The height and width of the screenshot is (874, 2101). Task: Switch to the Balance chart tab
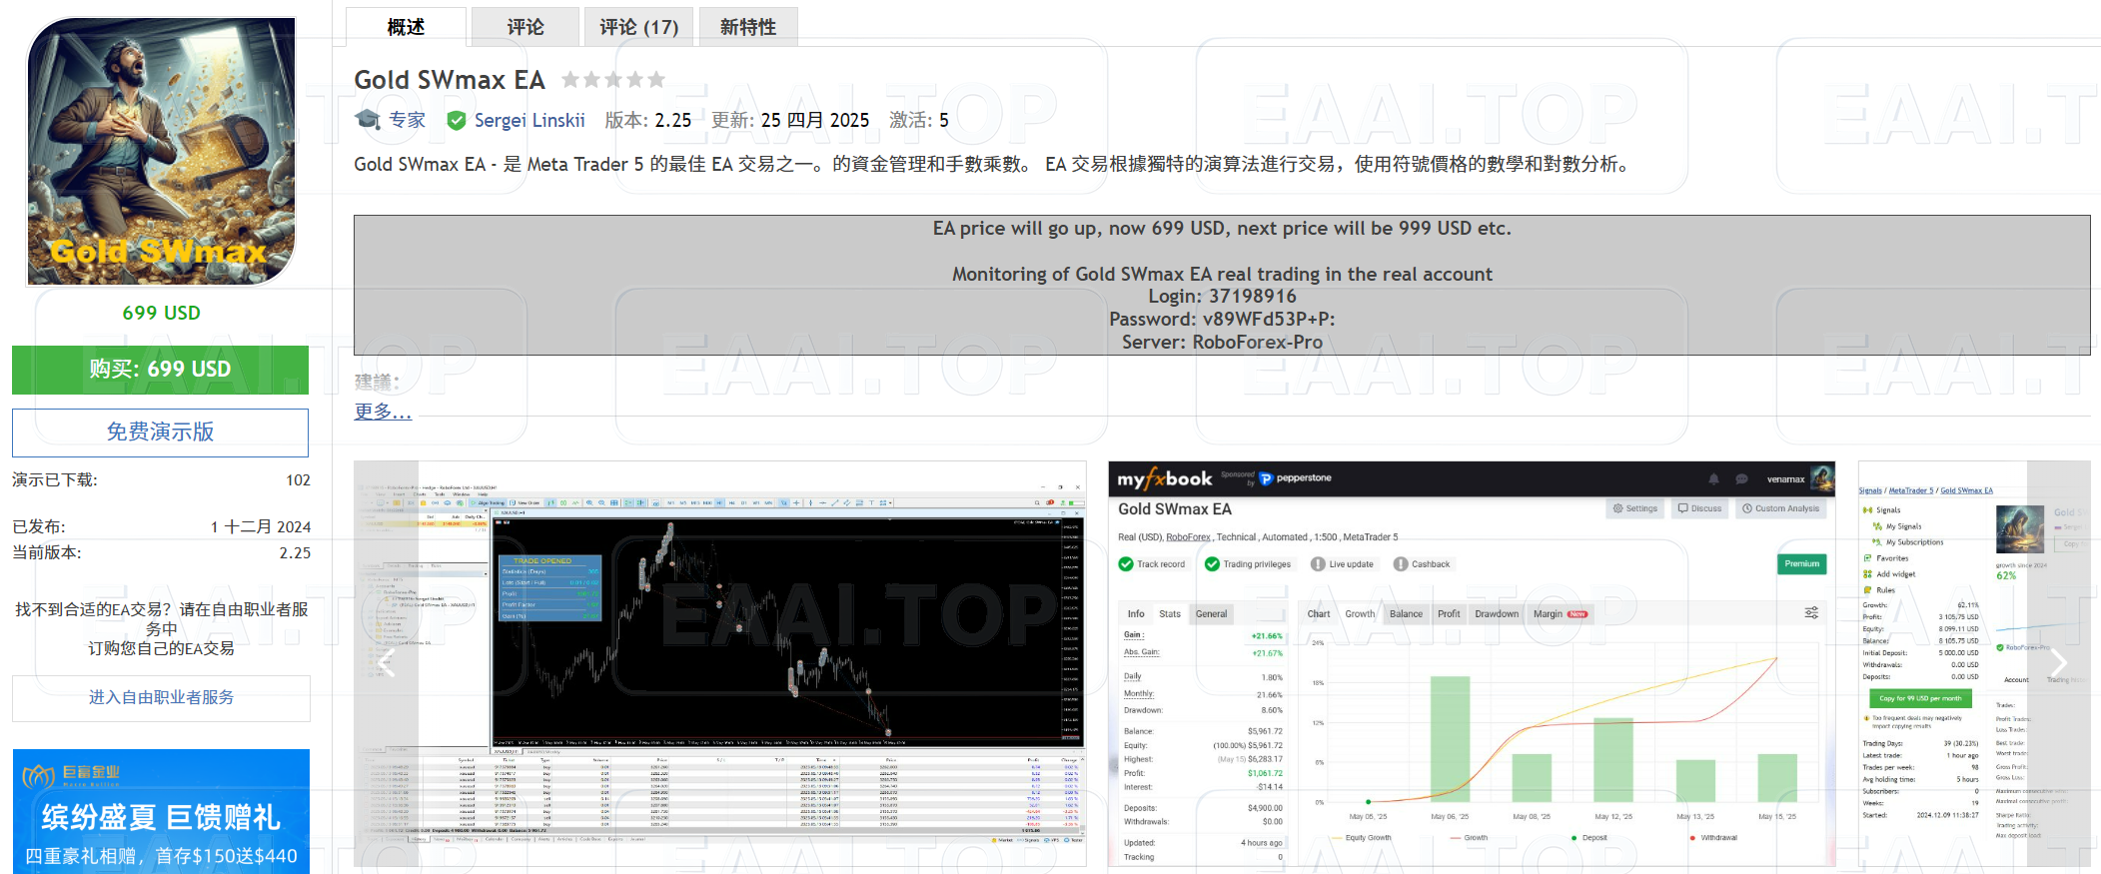1406,614
